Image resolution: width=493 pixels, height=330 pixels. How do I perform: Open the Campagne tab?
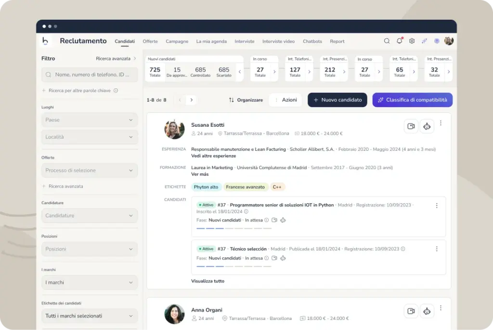coord(177,41)
